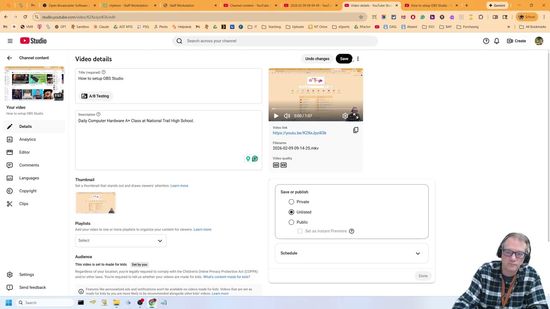Open the Editor in the sidebar
The height and width of the screenshot is (309, 550).
pos(34,152)
